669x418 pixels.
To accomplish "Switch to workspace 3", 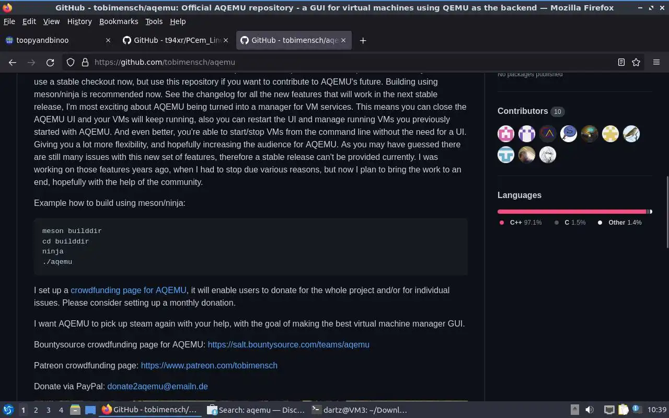I will [48, 410].
